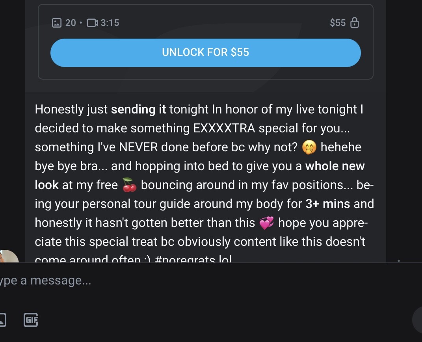Open message options dot right of the message

[399, 260]
